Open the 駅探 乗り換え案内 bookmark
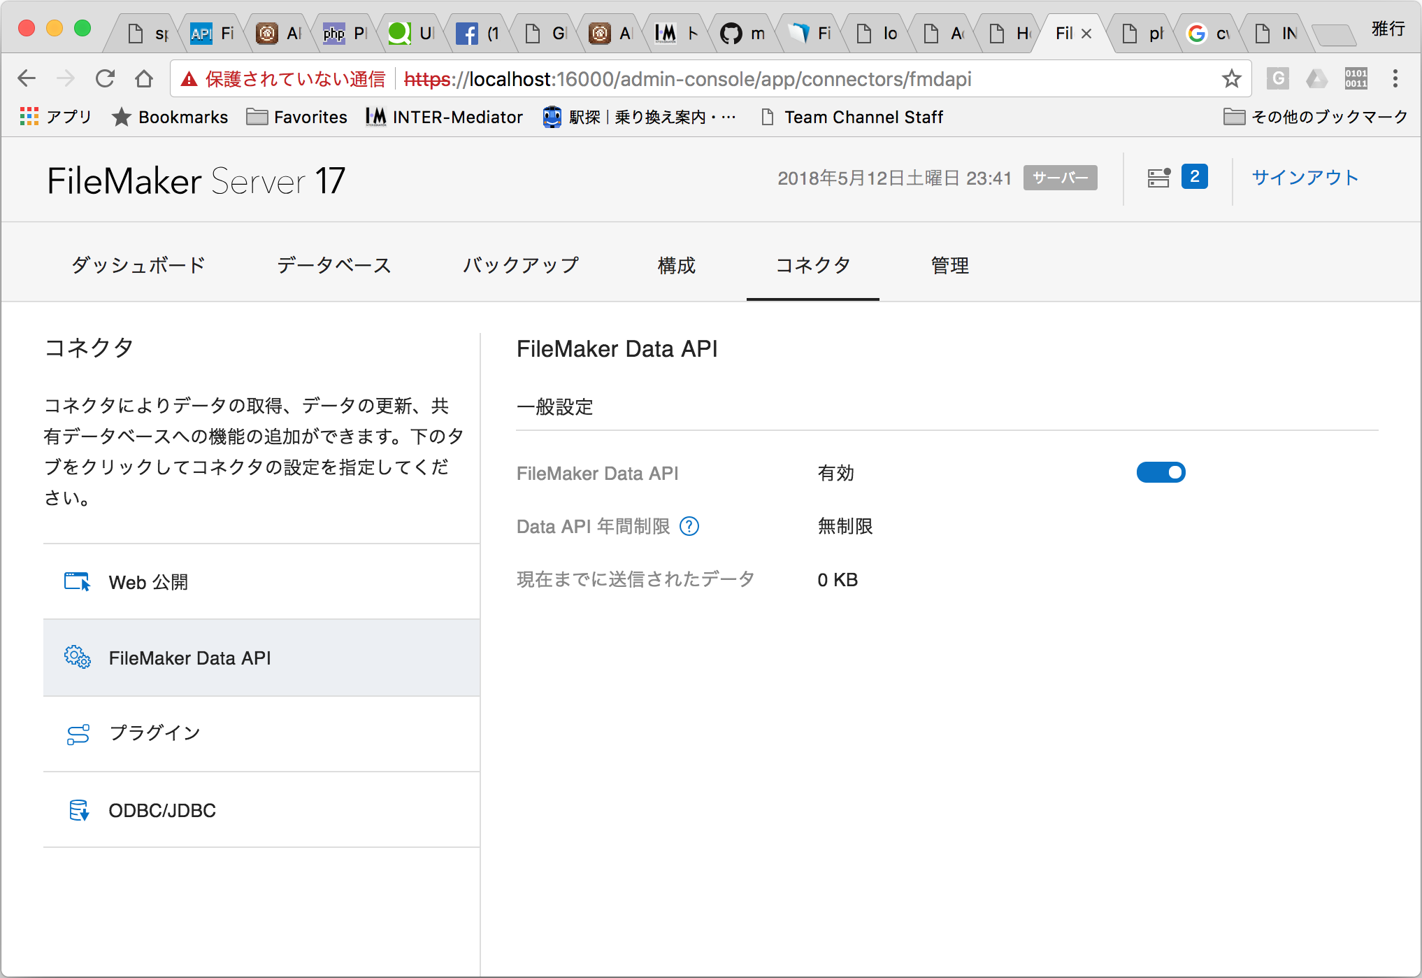 click(640, 117)
